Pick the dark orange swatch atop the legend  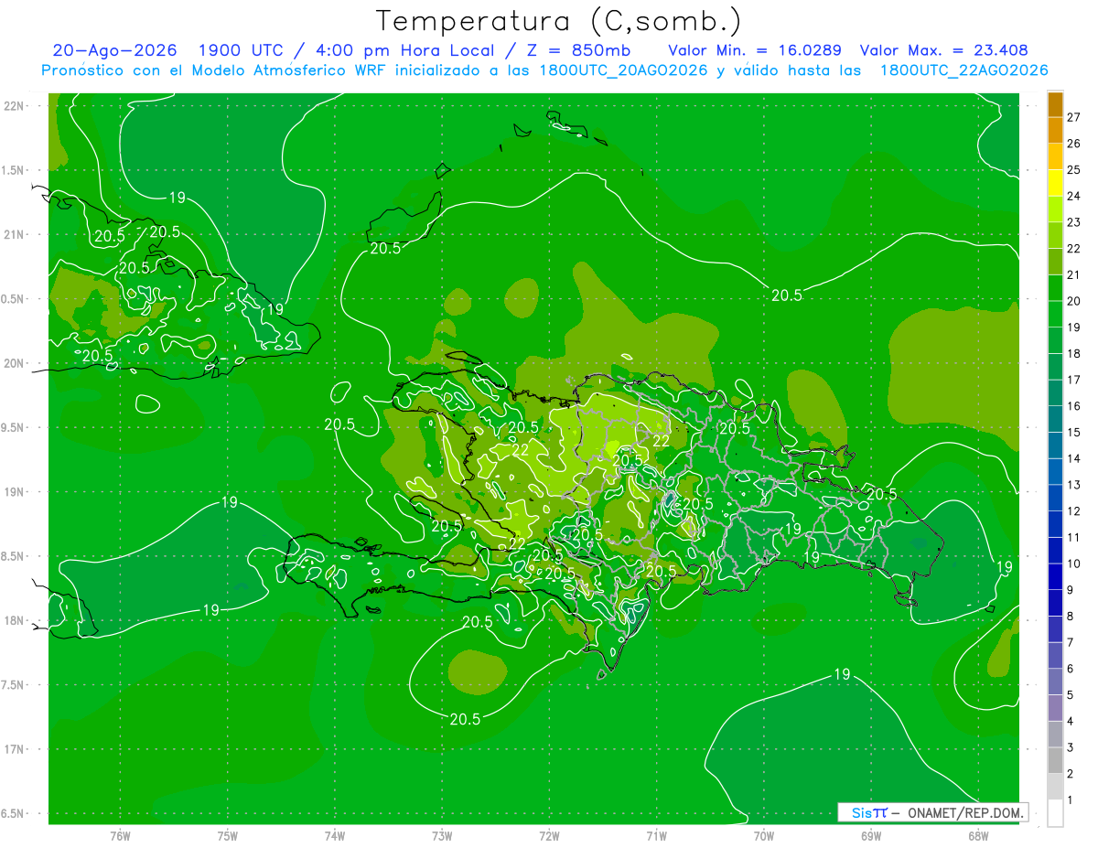pos(1055,104)
